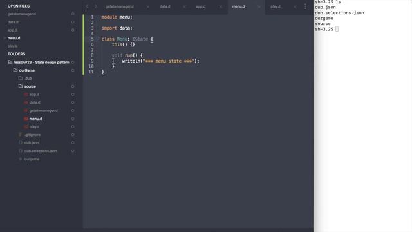
Task: Open app.d under source folder
Action: point(34,95)
